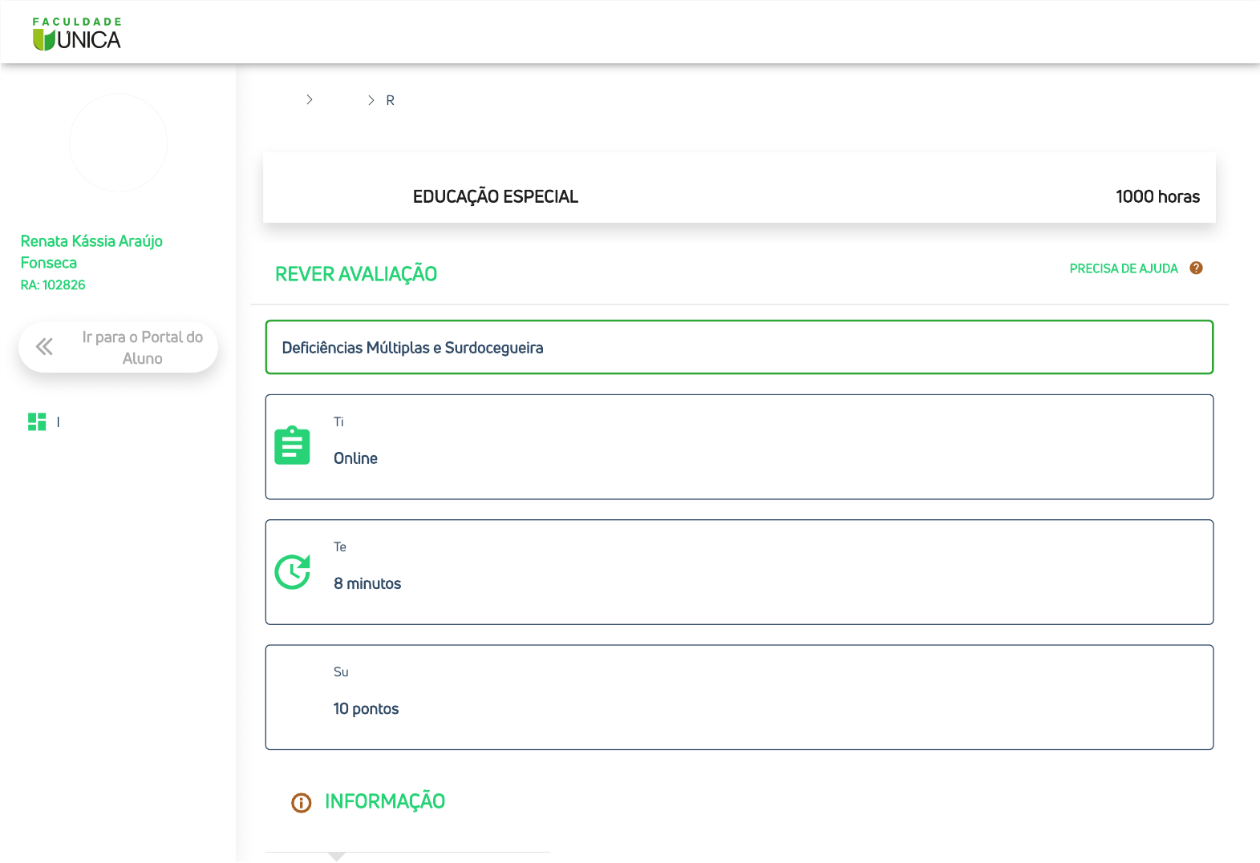Open the empty profile avatar circle
This screenshot has height=863, width=1260.
[x=118, y=143]
